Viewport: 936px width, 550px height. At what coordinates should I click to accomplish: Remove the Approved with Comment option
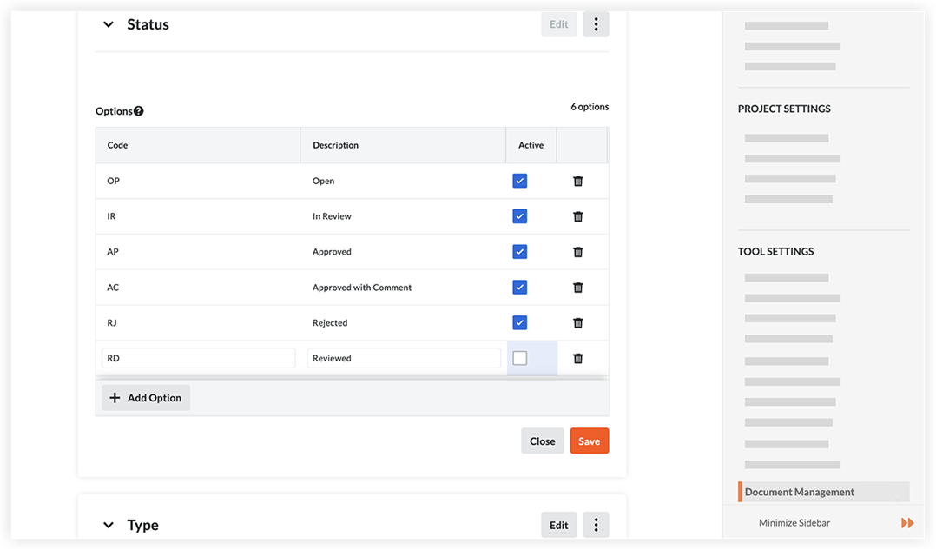click(x=578, y=288)
